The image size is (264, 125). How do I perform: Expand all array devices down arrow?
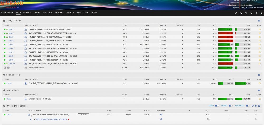[5, 68]
